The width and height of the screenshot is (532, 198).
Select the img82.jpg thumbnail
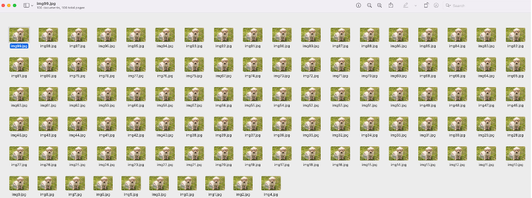click(515, 35)
